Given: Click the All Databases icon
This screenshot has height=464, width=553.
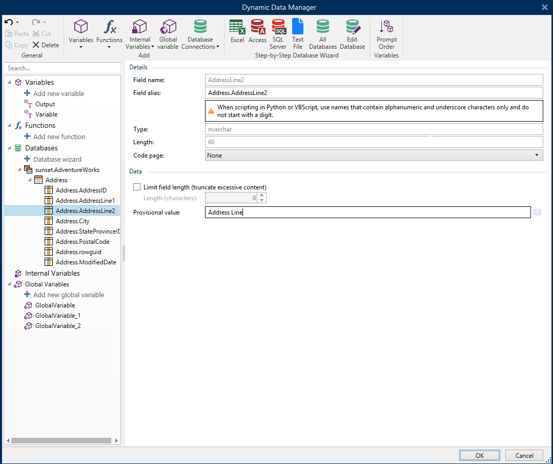Looking at the screenshot, I should pyautogui.click(x=323, y=33).
